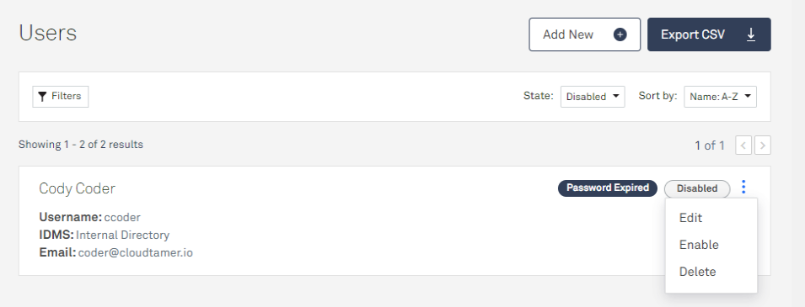Click the Add New button

pyautogui.click(x=585, y=34)
